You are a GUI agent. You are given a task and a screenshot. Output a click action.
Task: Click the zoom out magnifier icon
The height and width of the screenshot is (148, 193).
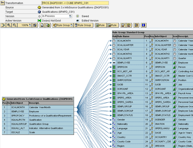pos(15,25)
